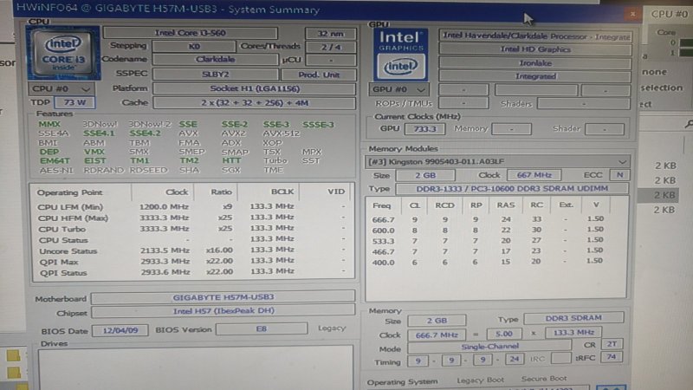
Task: Click the GIGABYTE H57M-USB3 motherboard field
Action: (x=223, y=297)
